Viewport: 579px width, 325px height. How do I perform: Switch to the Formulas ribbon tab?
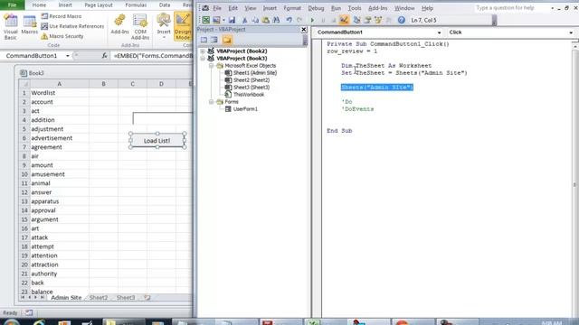click(136, 5)
